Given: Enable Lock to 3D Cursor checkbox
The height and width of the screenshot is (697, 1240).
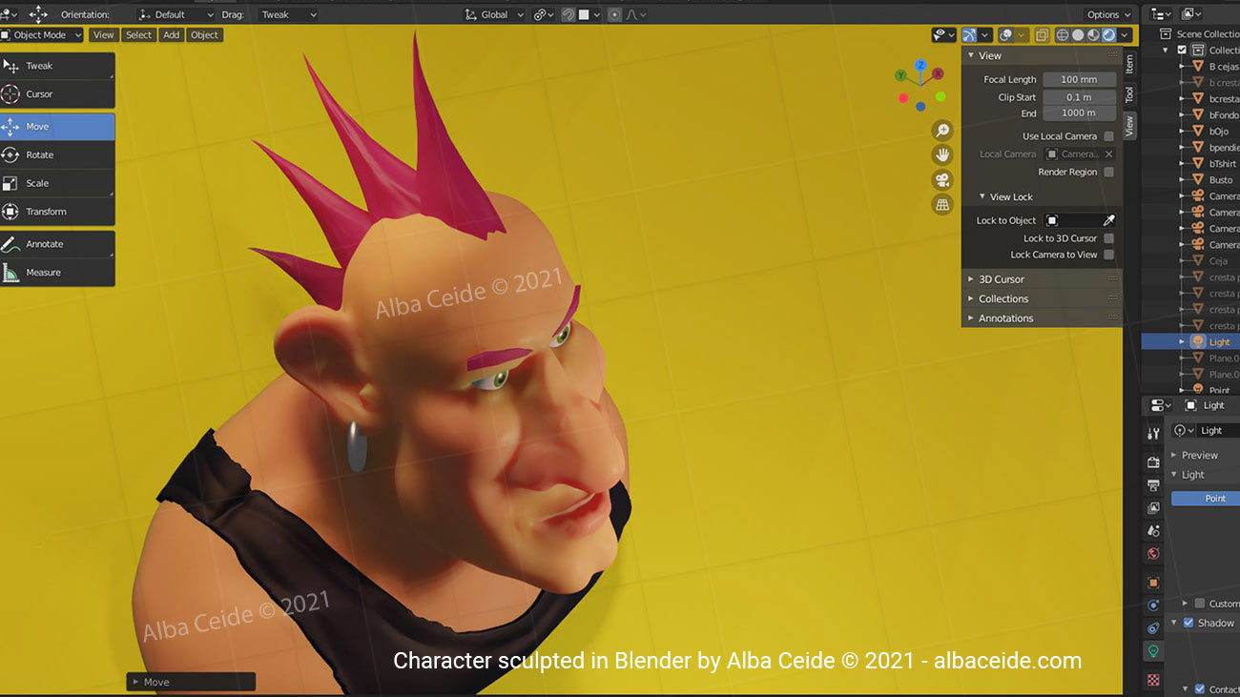Looking at the screenshot, I should tap(1108, 238).
